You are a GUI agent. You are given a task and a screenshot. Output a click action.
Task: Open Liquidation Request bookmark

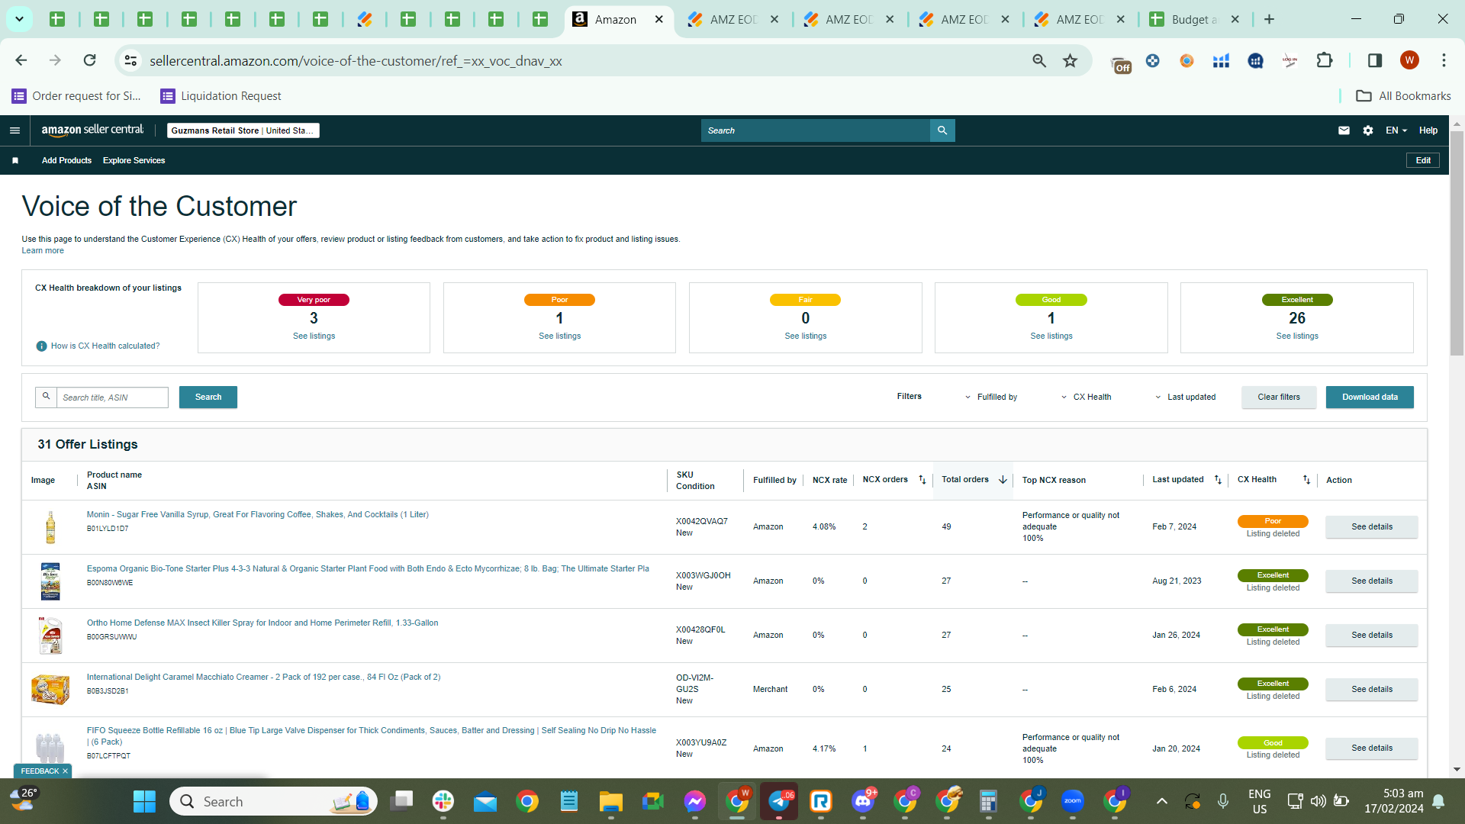(x=221, y=95)
